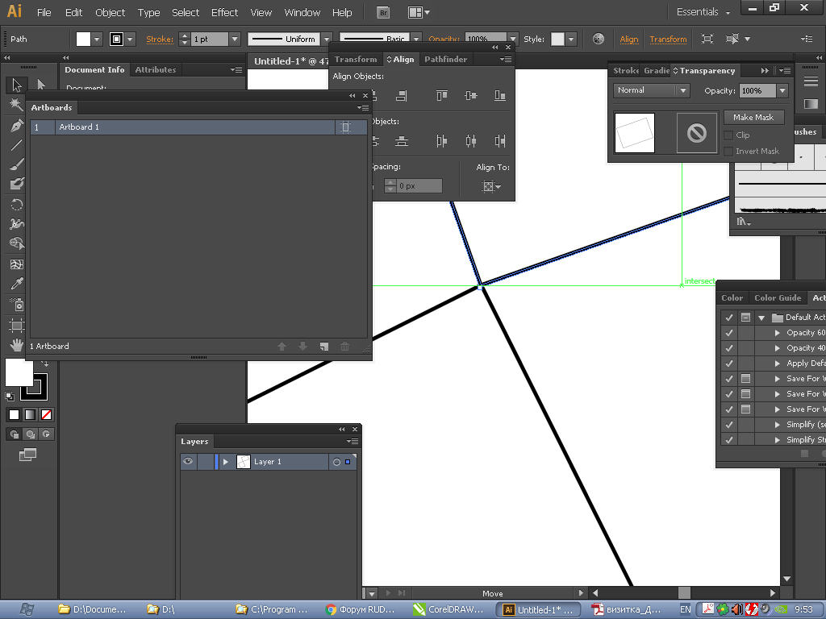Select the Pen tool
The width and height of the screenshot is (826, 619).
[16, 125]
